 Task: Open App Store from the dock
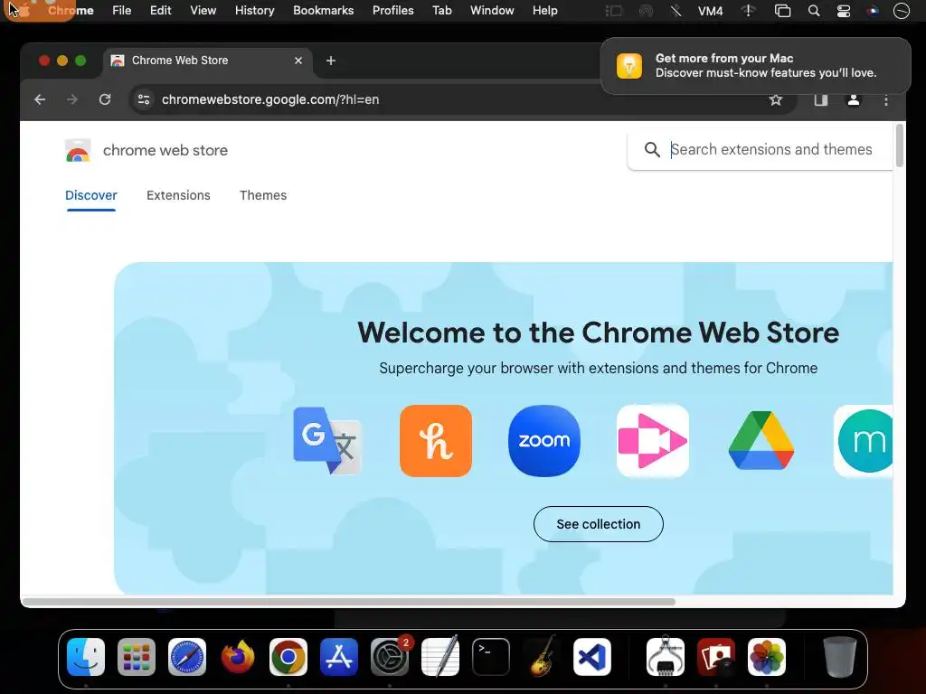[x=339, y=657]
